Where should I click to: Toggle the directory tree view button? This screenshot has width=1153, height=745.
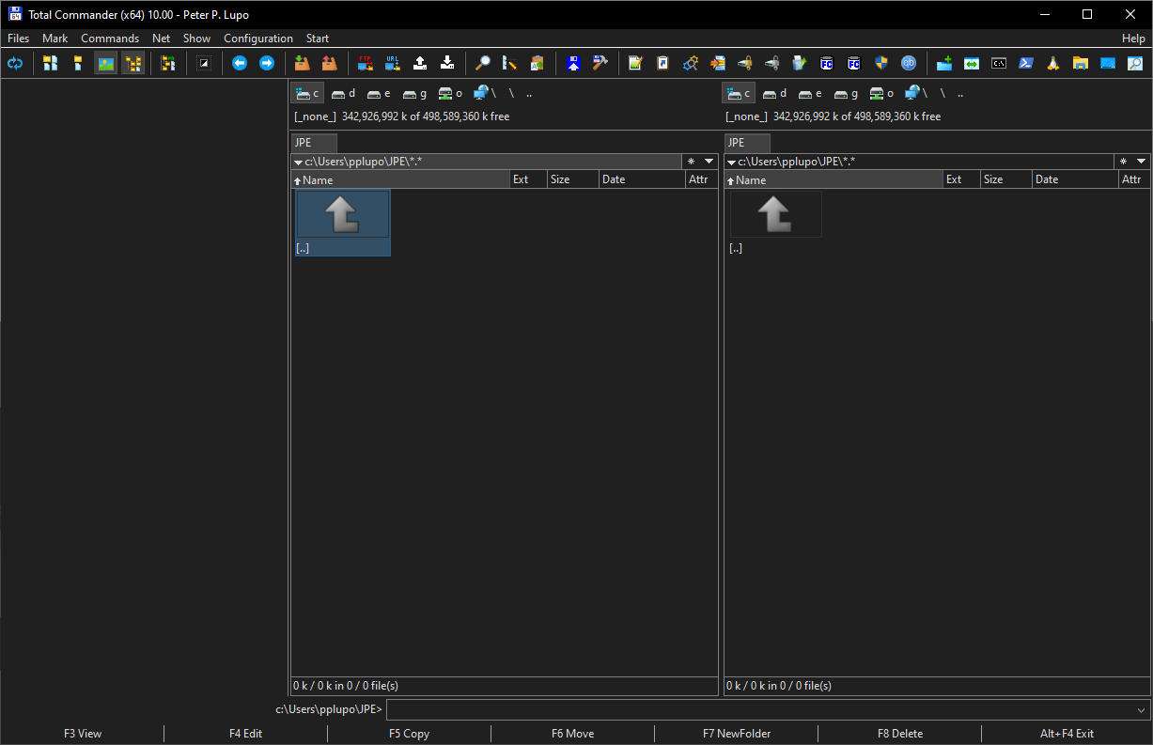132,63
